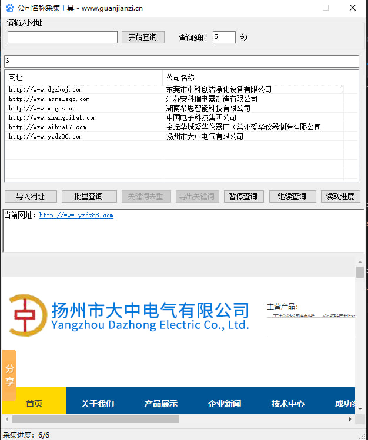Open the current URL link yzdz88.com
The image size is (368, 440).
[76, 215]
